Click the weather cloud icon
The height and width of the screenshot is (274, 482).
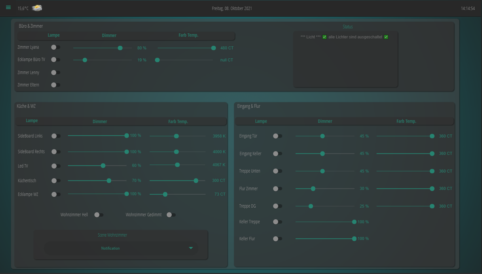tap(37, 8)
